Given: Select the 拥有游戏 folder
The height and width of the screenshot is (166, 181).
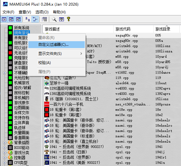Looking at the screenshot, I should 22,33.
